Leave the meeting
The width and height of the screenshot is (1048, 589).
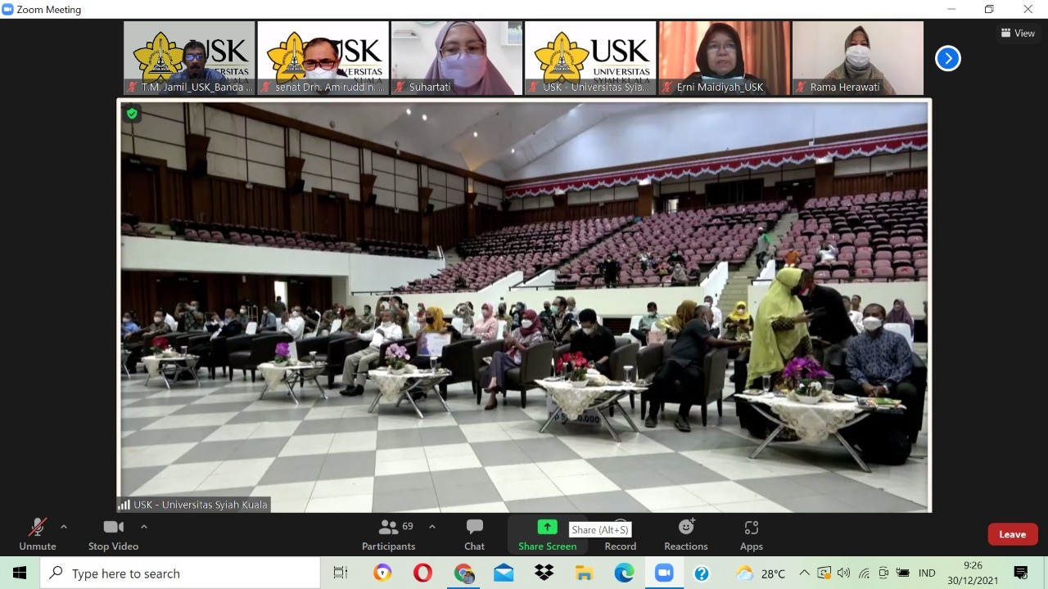pyautogui.click(x=1012, y=534)
